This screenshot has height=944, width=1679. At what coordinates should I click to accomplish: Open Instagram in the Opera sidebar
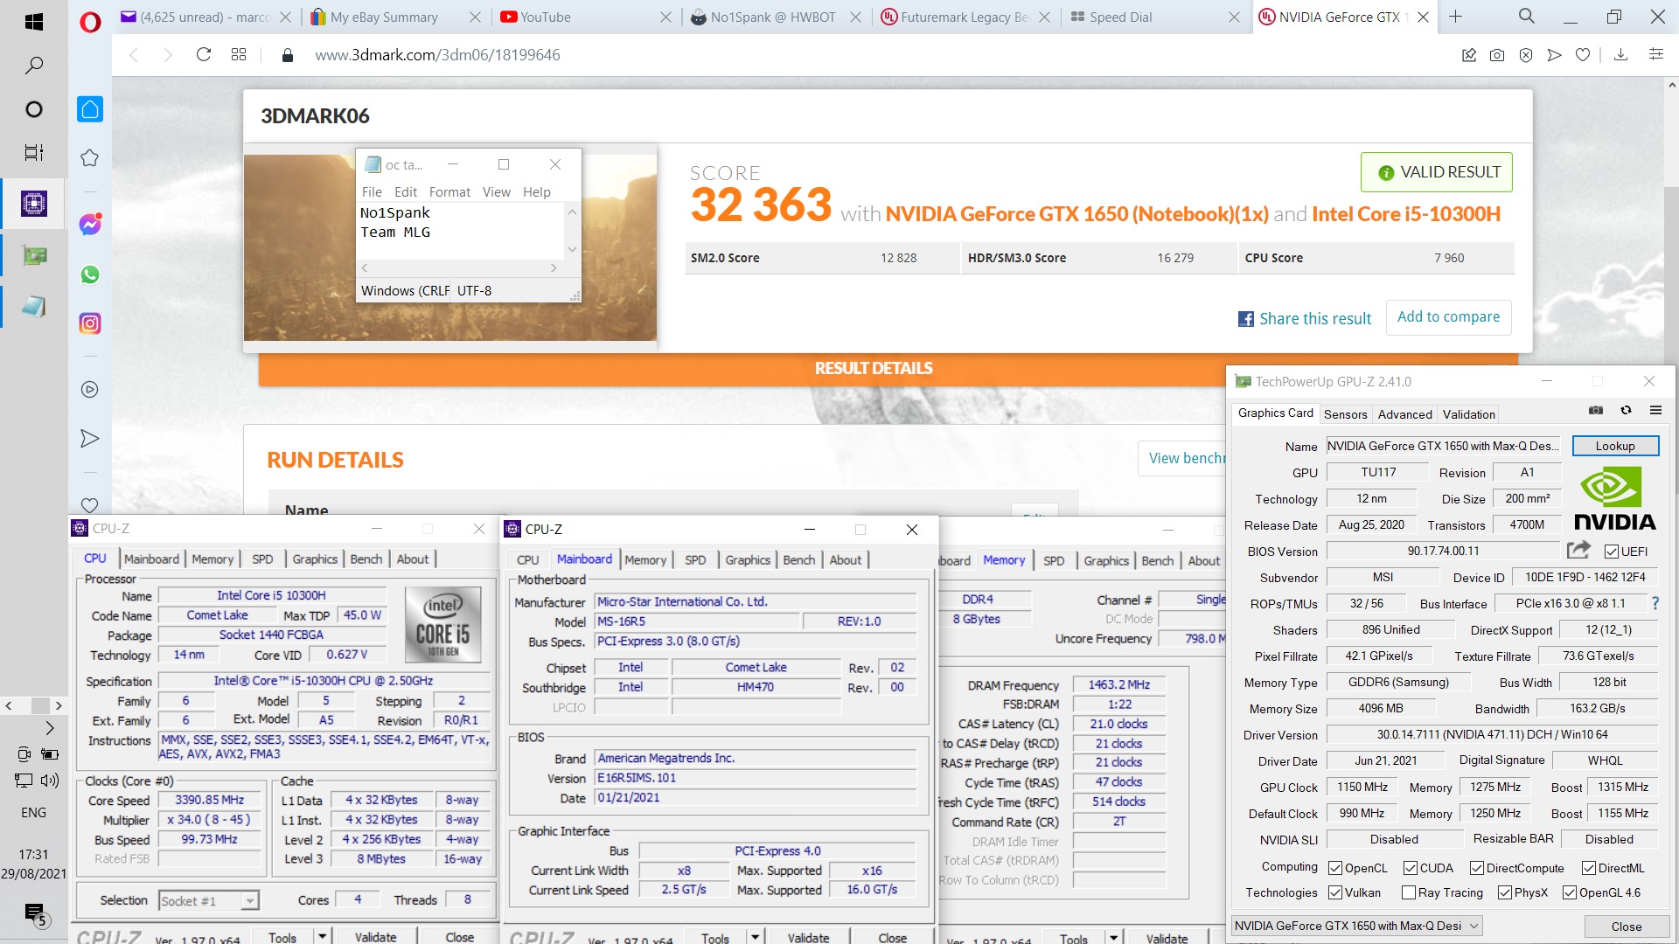coord(90,323)
